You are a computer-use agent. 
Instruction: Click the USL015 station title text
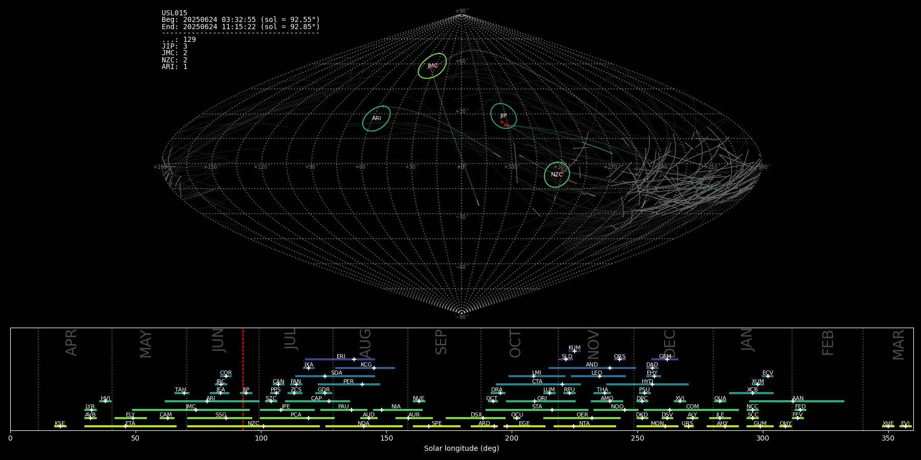(x=174, y=13)
